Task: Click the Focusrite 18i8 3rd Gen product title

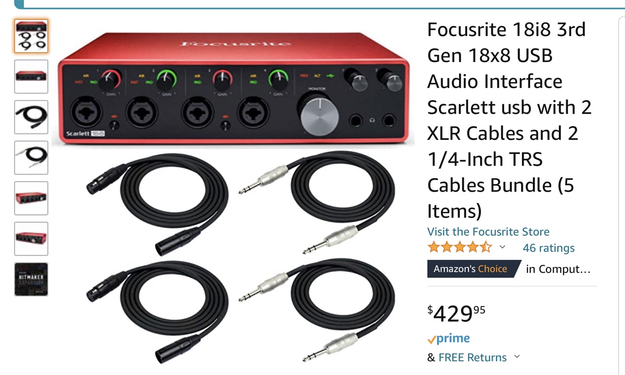Action: click(x=509, y=120)
